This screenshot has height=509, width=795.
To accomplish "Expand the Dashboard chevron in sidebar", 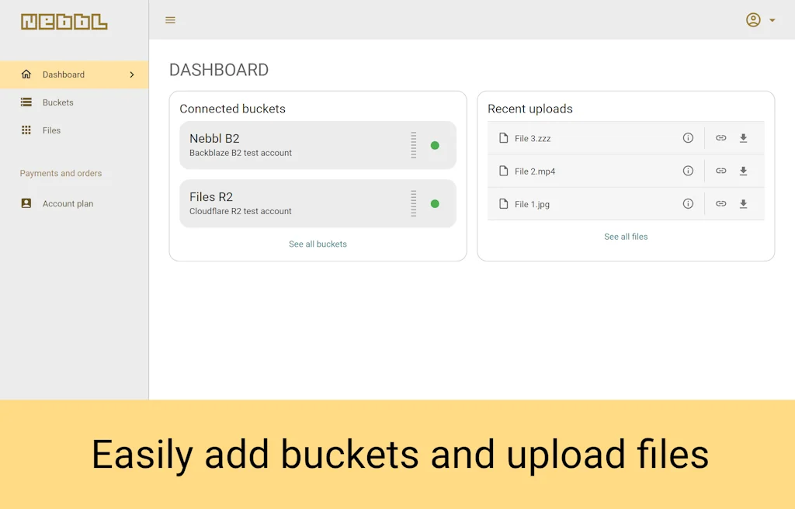I will (132, 74).
